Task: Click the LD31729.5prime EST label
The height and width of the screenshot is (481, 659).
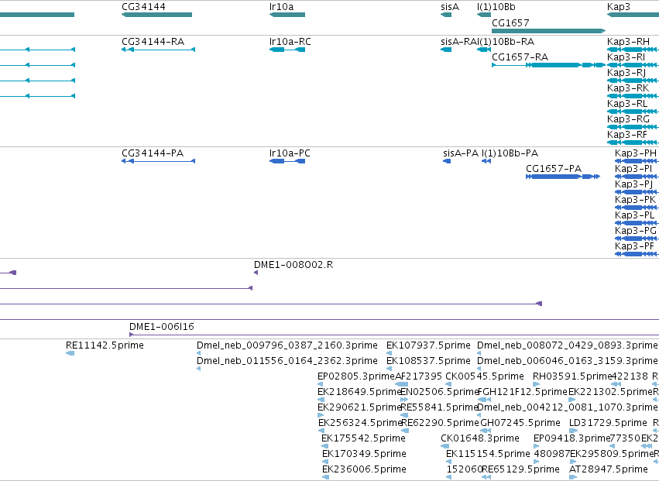Action: tap(608, 423)
